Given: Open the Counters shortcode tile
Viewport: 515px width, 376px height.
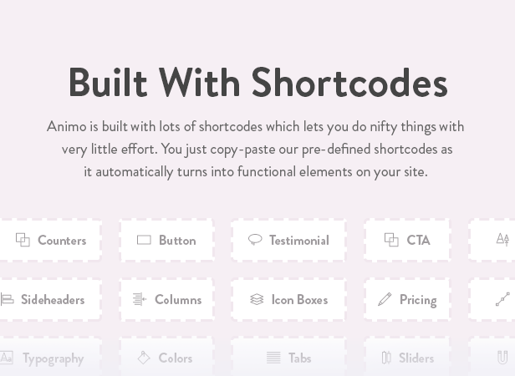Looking at the screenshot, I should [50, 240].
